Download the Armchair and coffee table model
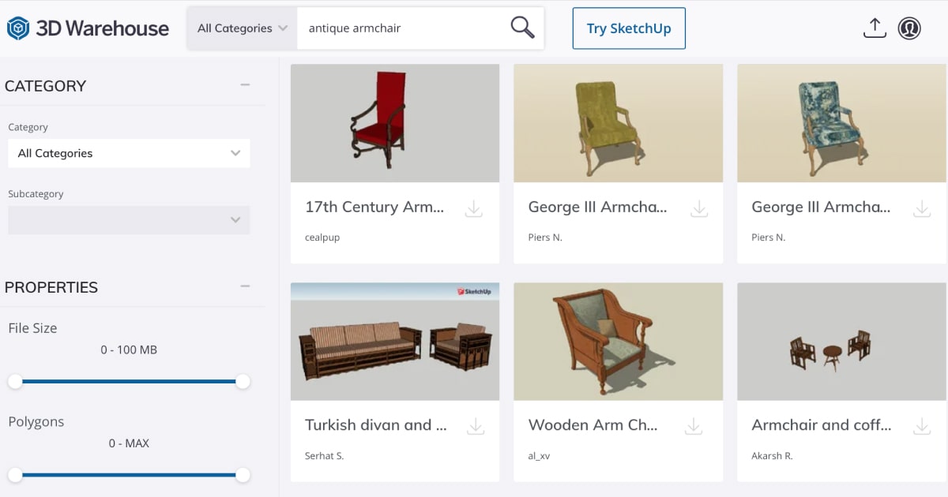948x497 pixels. (x=922, y=426)
